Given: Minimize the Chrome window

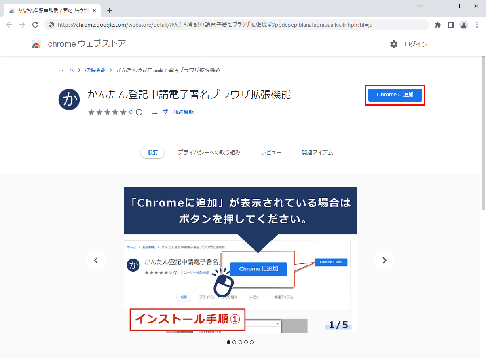Looking at the screenshot, I should [439, 6].
